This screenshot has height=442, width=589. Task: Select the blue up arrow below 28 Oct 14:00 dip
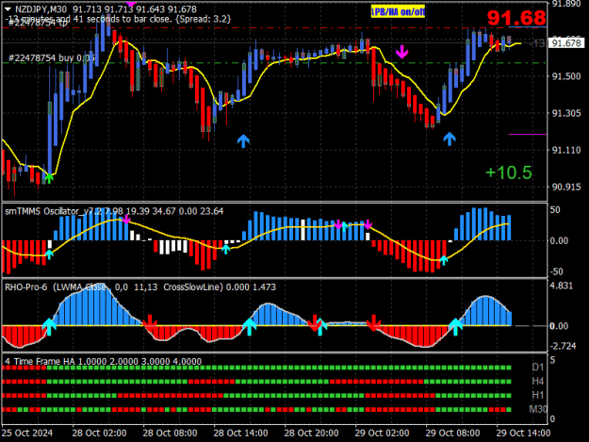point(243,140)
